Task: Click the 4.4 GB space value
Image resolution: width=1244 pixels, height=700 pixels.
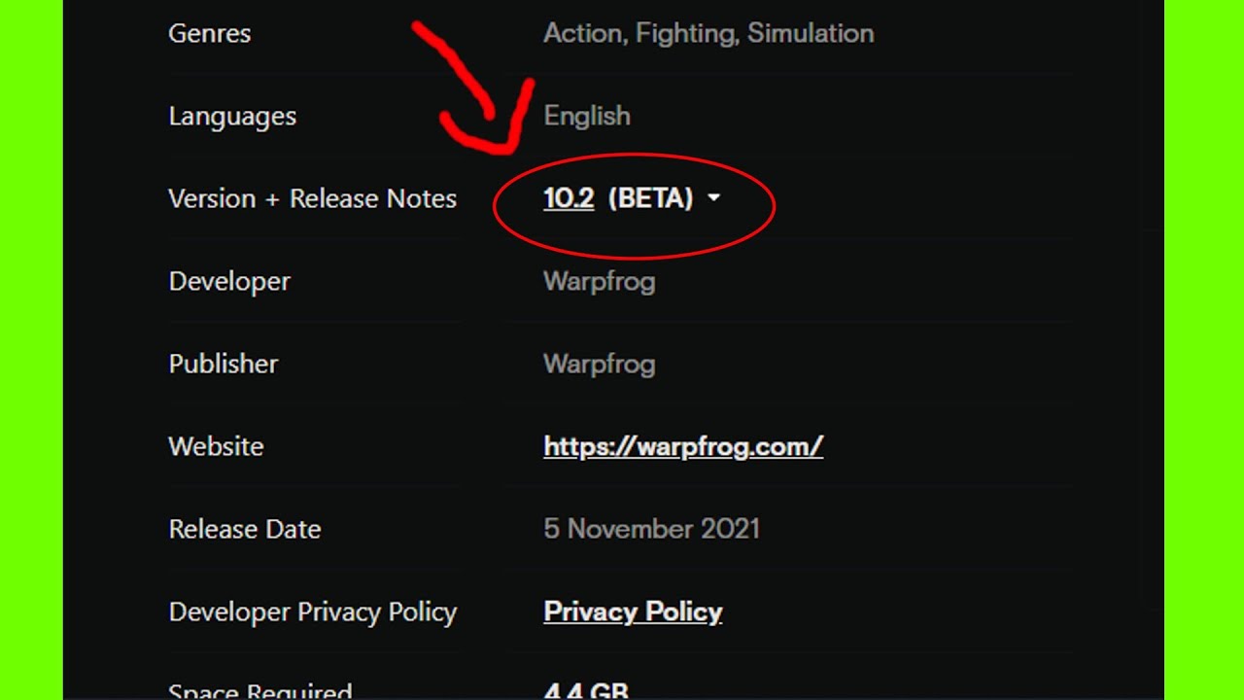Action: [586, 691]
